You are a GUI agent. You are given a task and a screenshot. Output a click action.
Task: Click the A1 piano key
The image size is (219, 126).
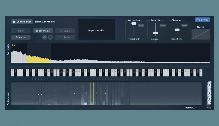pyautogui.click(x=34, y=72)
